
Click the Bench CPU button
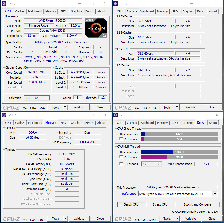tap(131, 204)
